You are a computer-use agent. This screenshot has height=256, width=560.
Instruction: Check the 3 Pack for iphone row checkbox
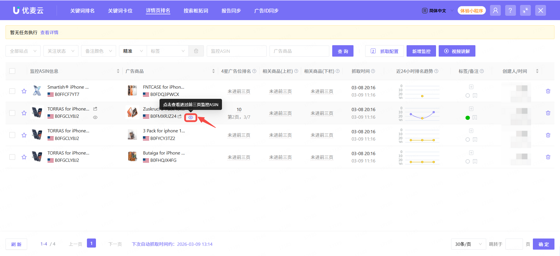coord(12,135)
